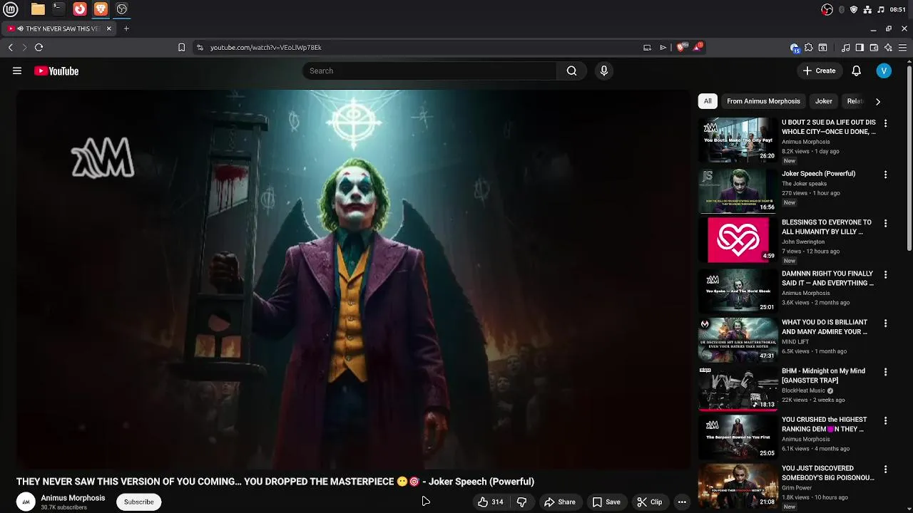Save video to a playlist
Viewport: 913px width, 513px height.
click(x=606, y=502)
